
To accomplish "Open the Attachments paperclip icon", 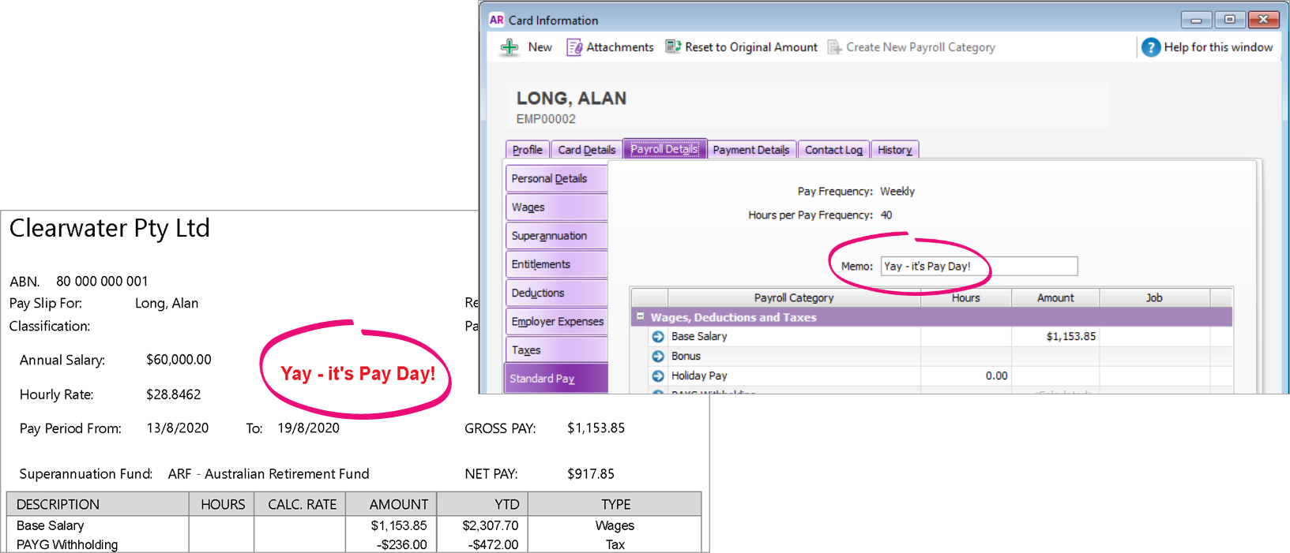I will 574,47.
